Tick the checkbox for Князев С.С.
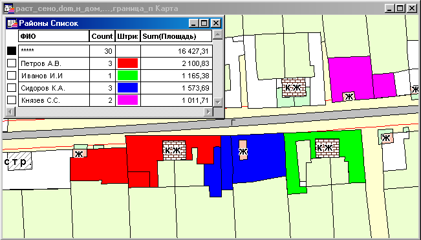 click(x=12, y=100)
